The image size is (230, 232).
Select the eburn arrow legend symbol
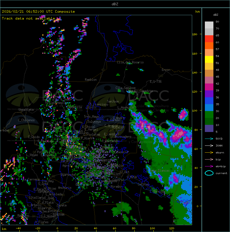(209, 152)
